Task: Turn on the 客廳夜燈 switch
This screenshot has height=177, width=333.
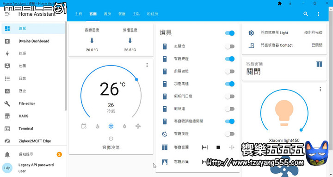Action: (x=230, y=134)
